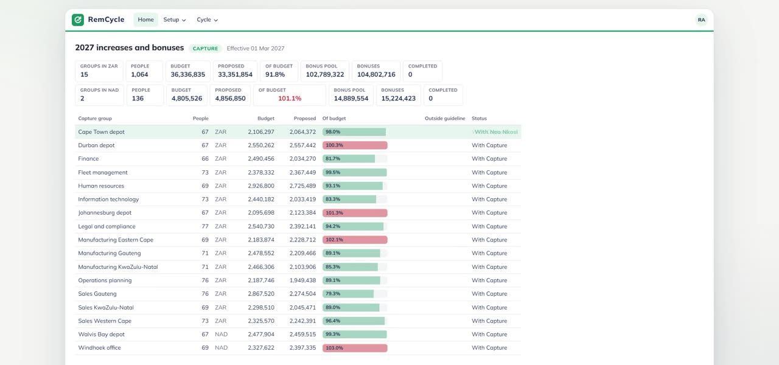Go to the Home tab

(145, 19)
